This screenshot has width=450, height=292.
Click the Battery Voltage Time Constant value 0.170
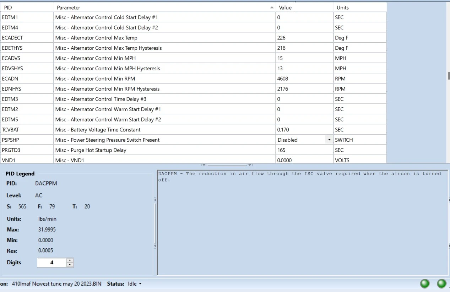304,130
